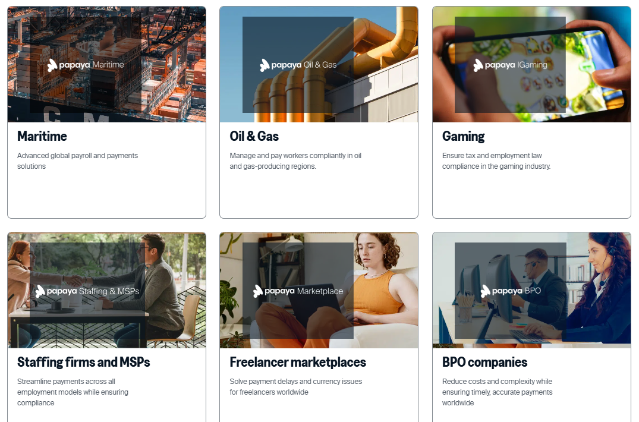The height and width of the screenshot is (422, 639).
Task: Open the Freelancer woman with laptop image
Action: 319,291
